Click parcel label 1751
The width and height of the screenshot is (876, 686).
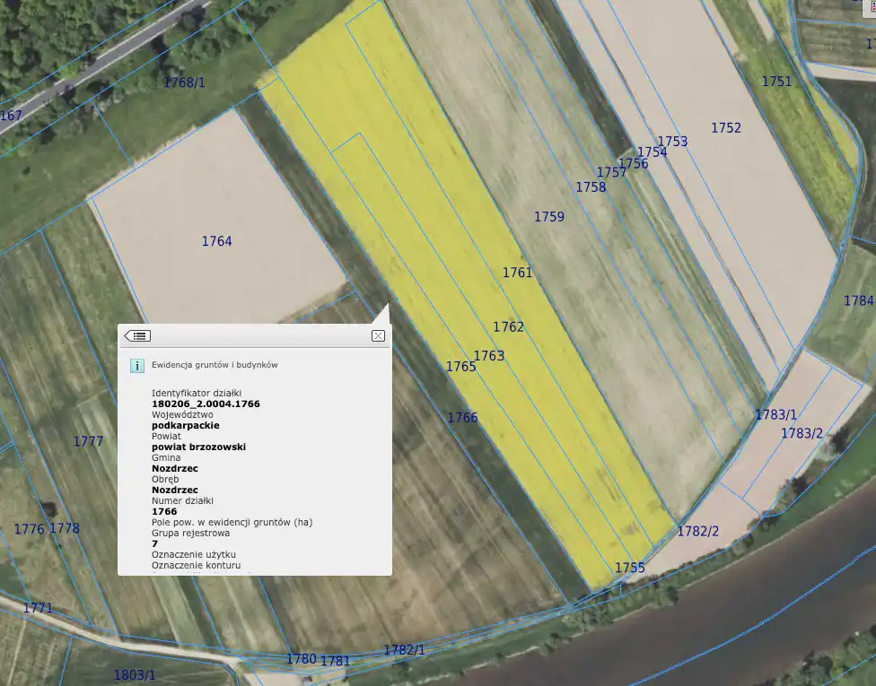click(x=776, y=81)
